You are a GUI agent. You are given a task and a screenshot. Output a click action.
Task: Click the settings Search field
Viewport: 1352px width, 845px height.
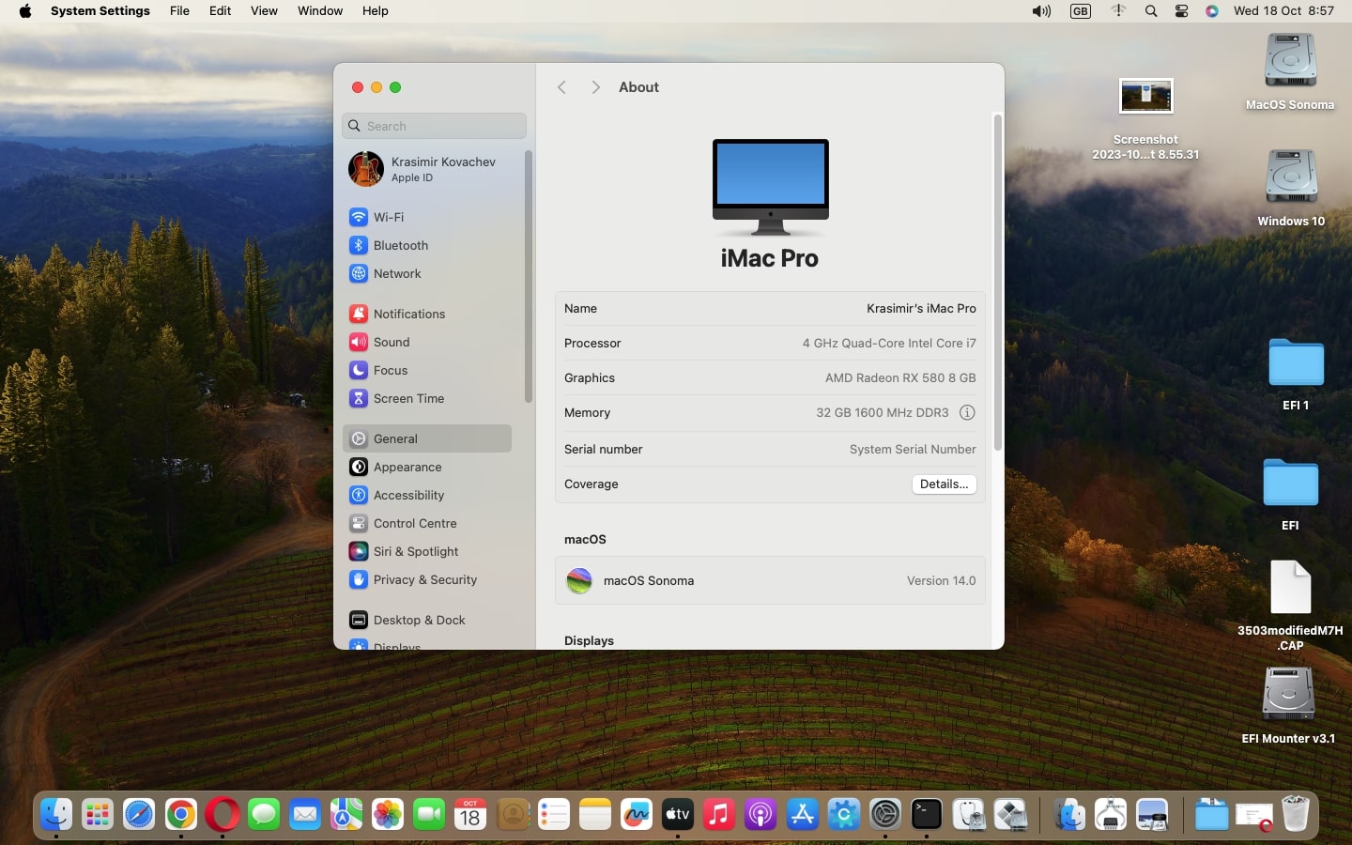tap(435, 126)
